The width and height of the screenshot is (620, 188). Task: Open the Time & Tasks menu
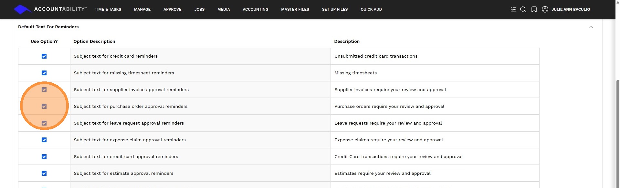pos(108,9)
